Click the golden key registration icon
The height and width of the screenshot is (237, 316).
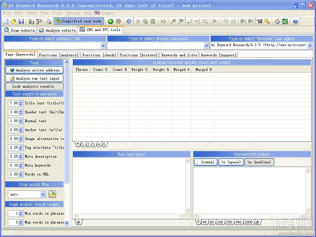tap(267, 21)
